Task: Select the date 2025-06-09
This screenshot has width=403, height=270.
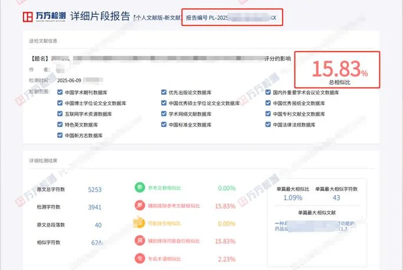Action: [x=69, y=80]
